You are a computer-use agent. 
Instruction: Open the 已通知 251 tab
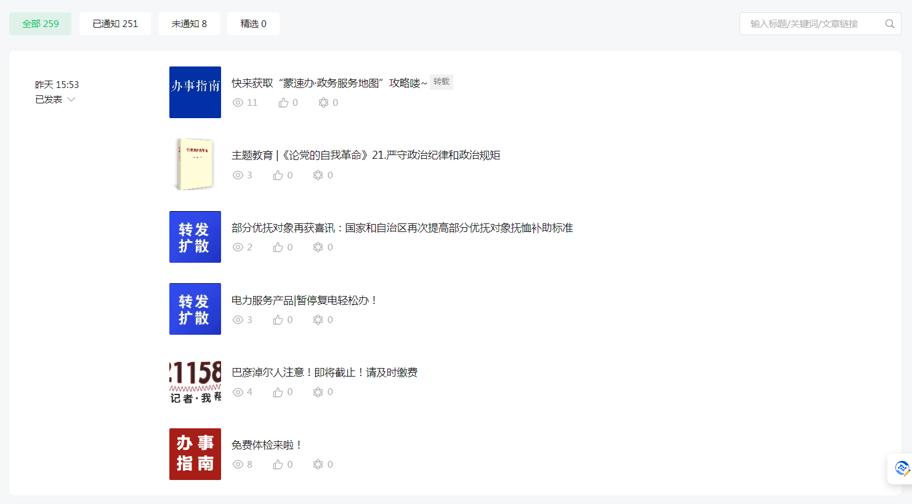115,24
